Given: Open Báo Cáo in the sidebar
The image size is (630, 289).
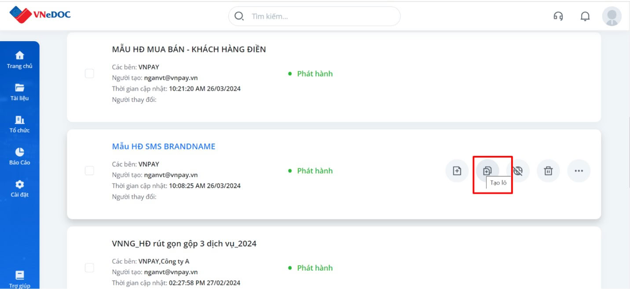Looking at the screenshot, I should pos(20,156).
